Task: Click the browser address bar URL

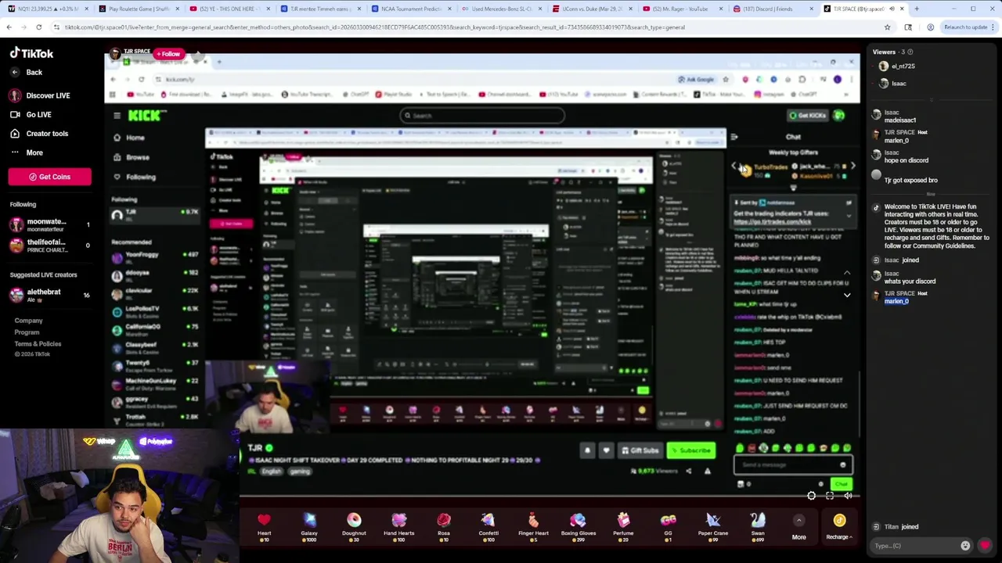Action: pos(374,27)
